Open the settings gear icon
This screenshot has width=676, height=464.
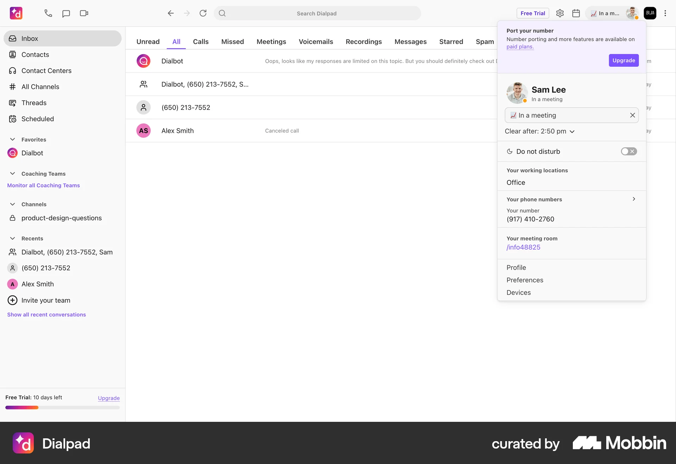pos(560,13)
